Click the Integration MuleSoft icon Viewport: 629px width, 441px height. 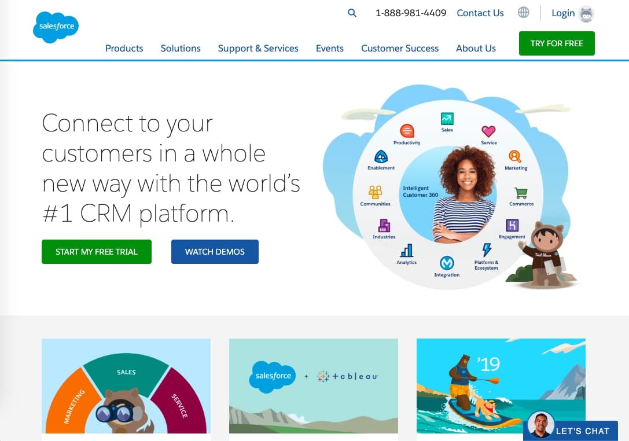[x=446, y=262]
